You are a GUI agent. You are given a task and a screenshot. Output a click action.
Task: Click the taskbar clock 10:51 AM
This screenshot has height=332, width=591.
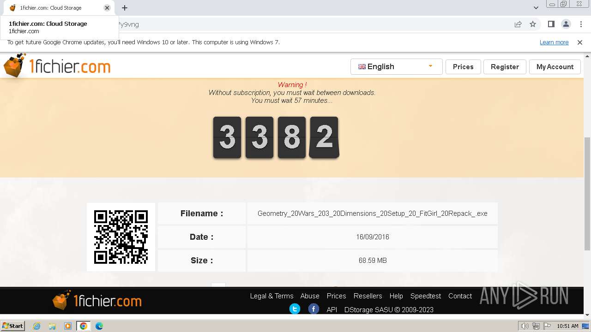coord(567,326)
